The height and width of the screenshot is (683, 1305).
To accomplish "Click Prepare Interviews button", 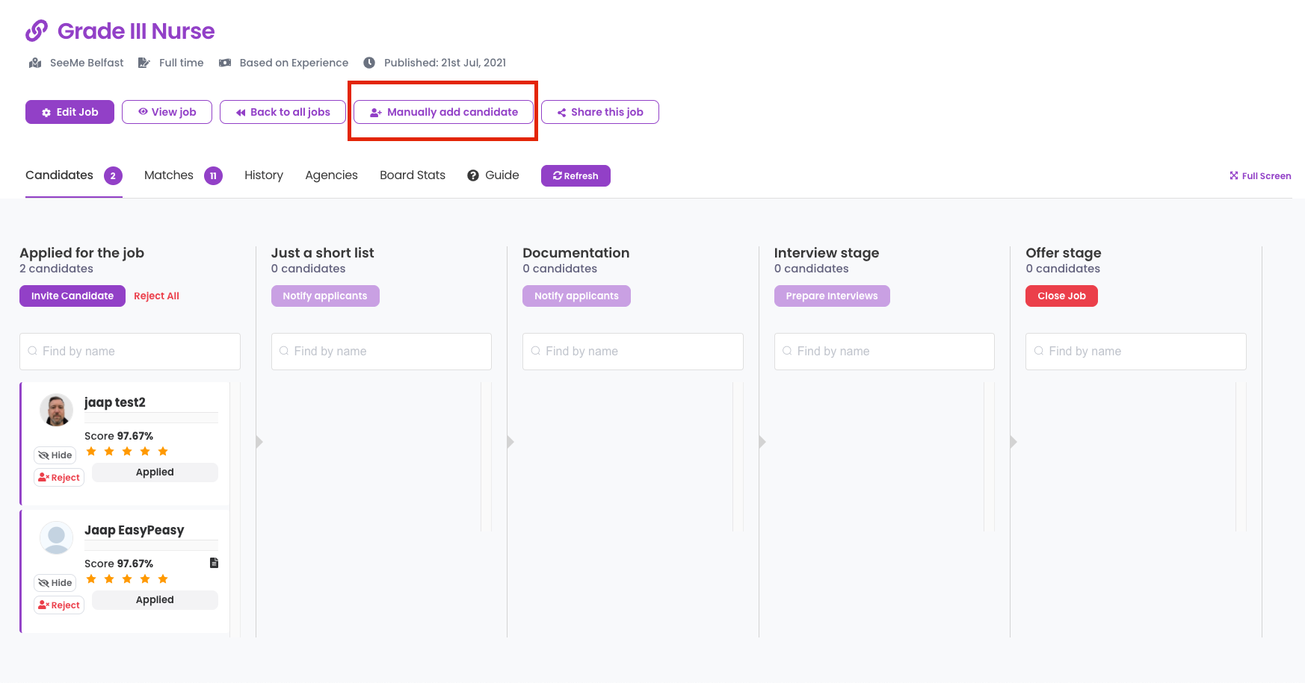I will coord(832,296).
